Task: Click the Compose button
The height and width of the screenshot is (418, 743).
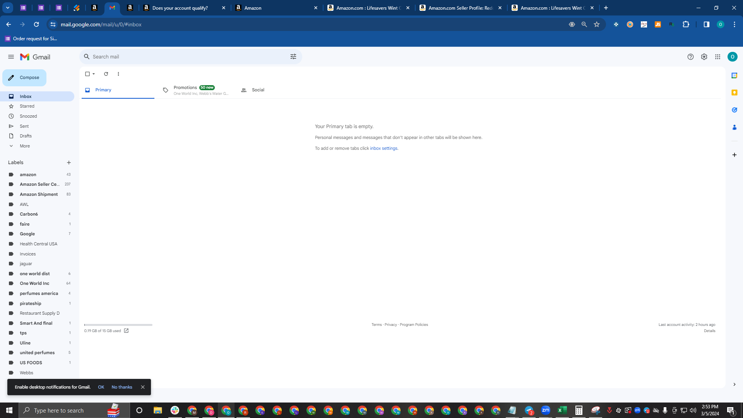Action: [24, 78]
